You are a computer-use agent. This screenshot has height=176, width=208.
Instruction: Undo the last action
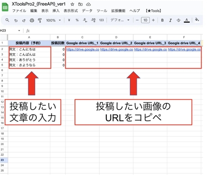16,20
